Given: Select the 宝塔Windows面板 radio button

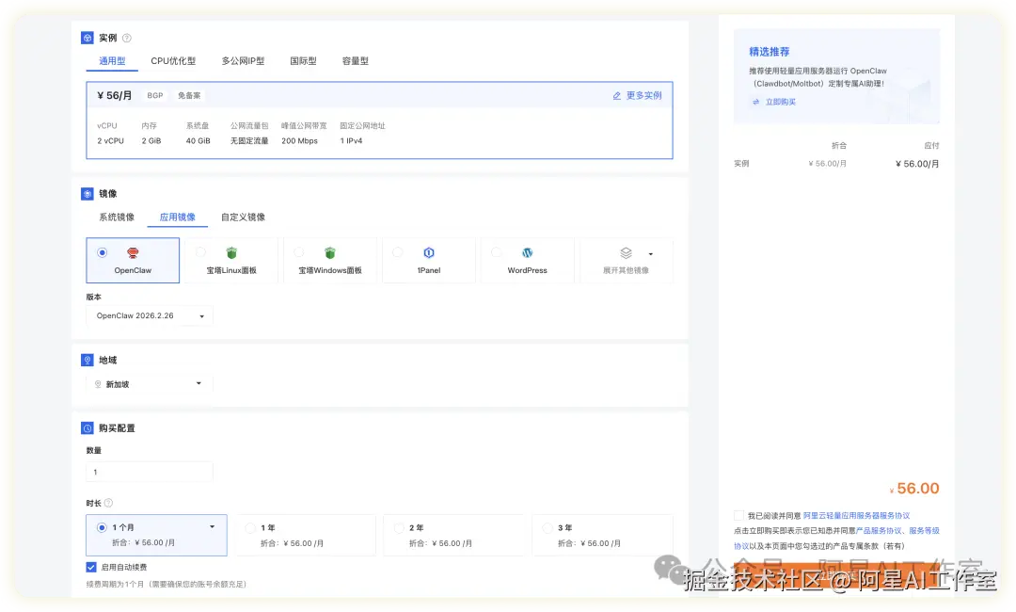Looking at the screenshot, I should pos(299,252).
